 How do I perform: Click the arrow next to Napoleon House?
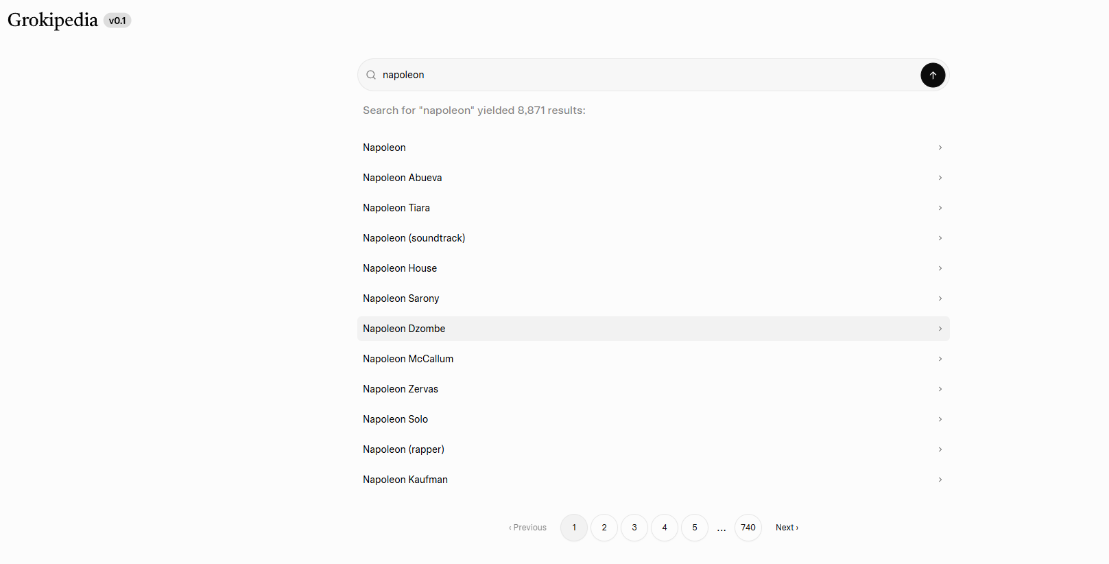pyautogui.click(x=940, y=268)
